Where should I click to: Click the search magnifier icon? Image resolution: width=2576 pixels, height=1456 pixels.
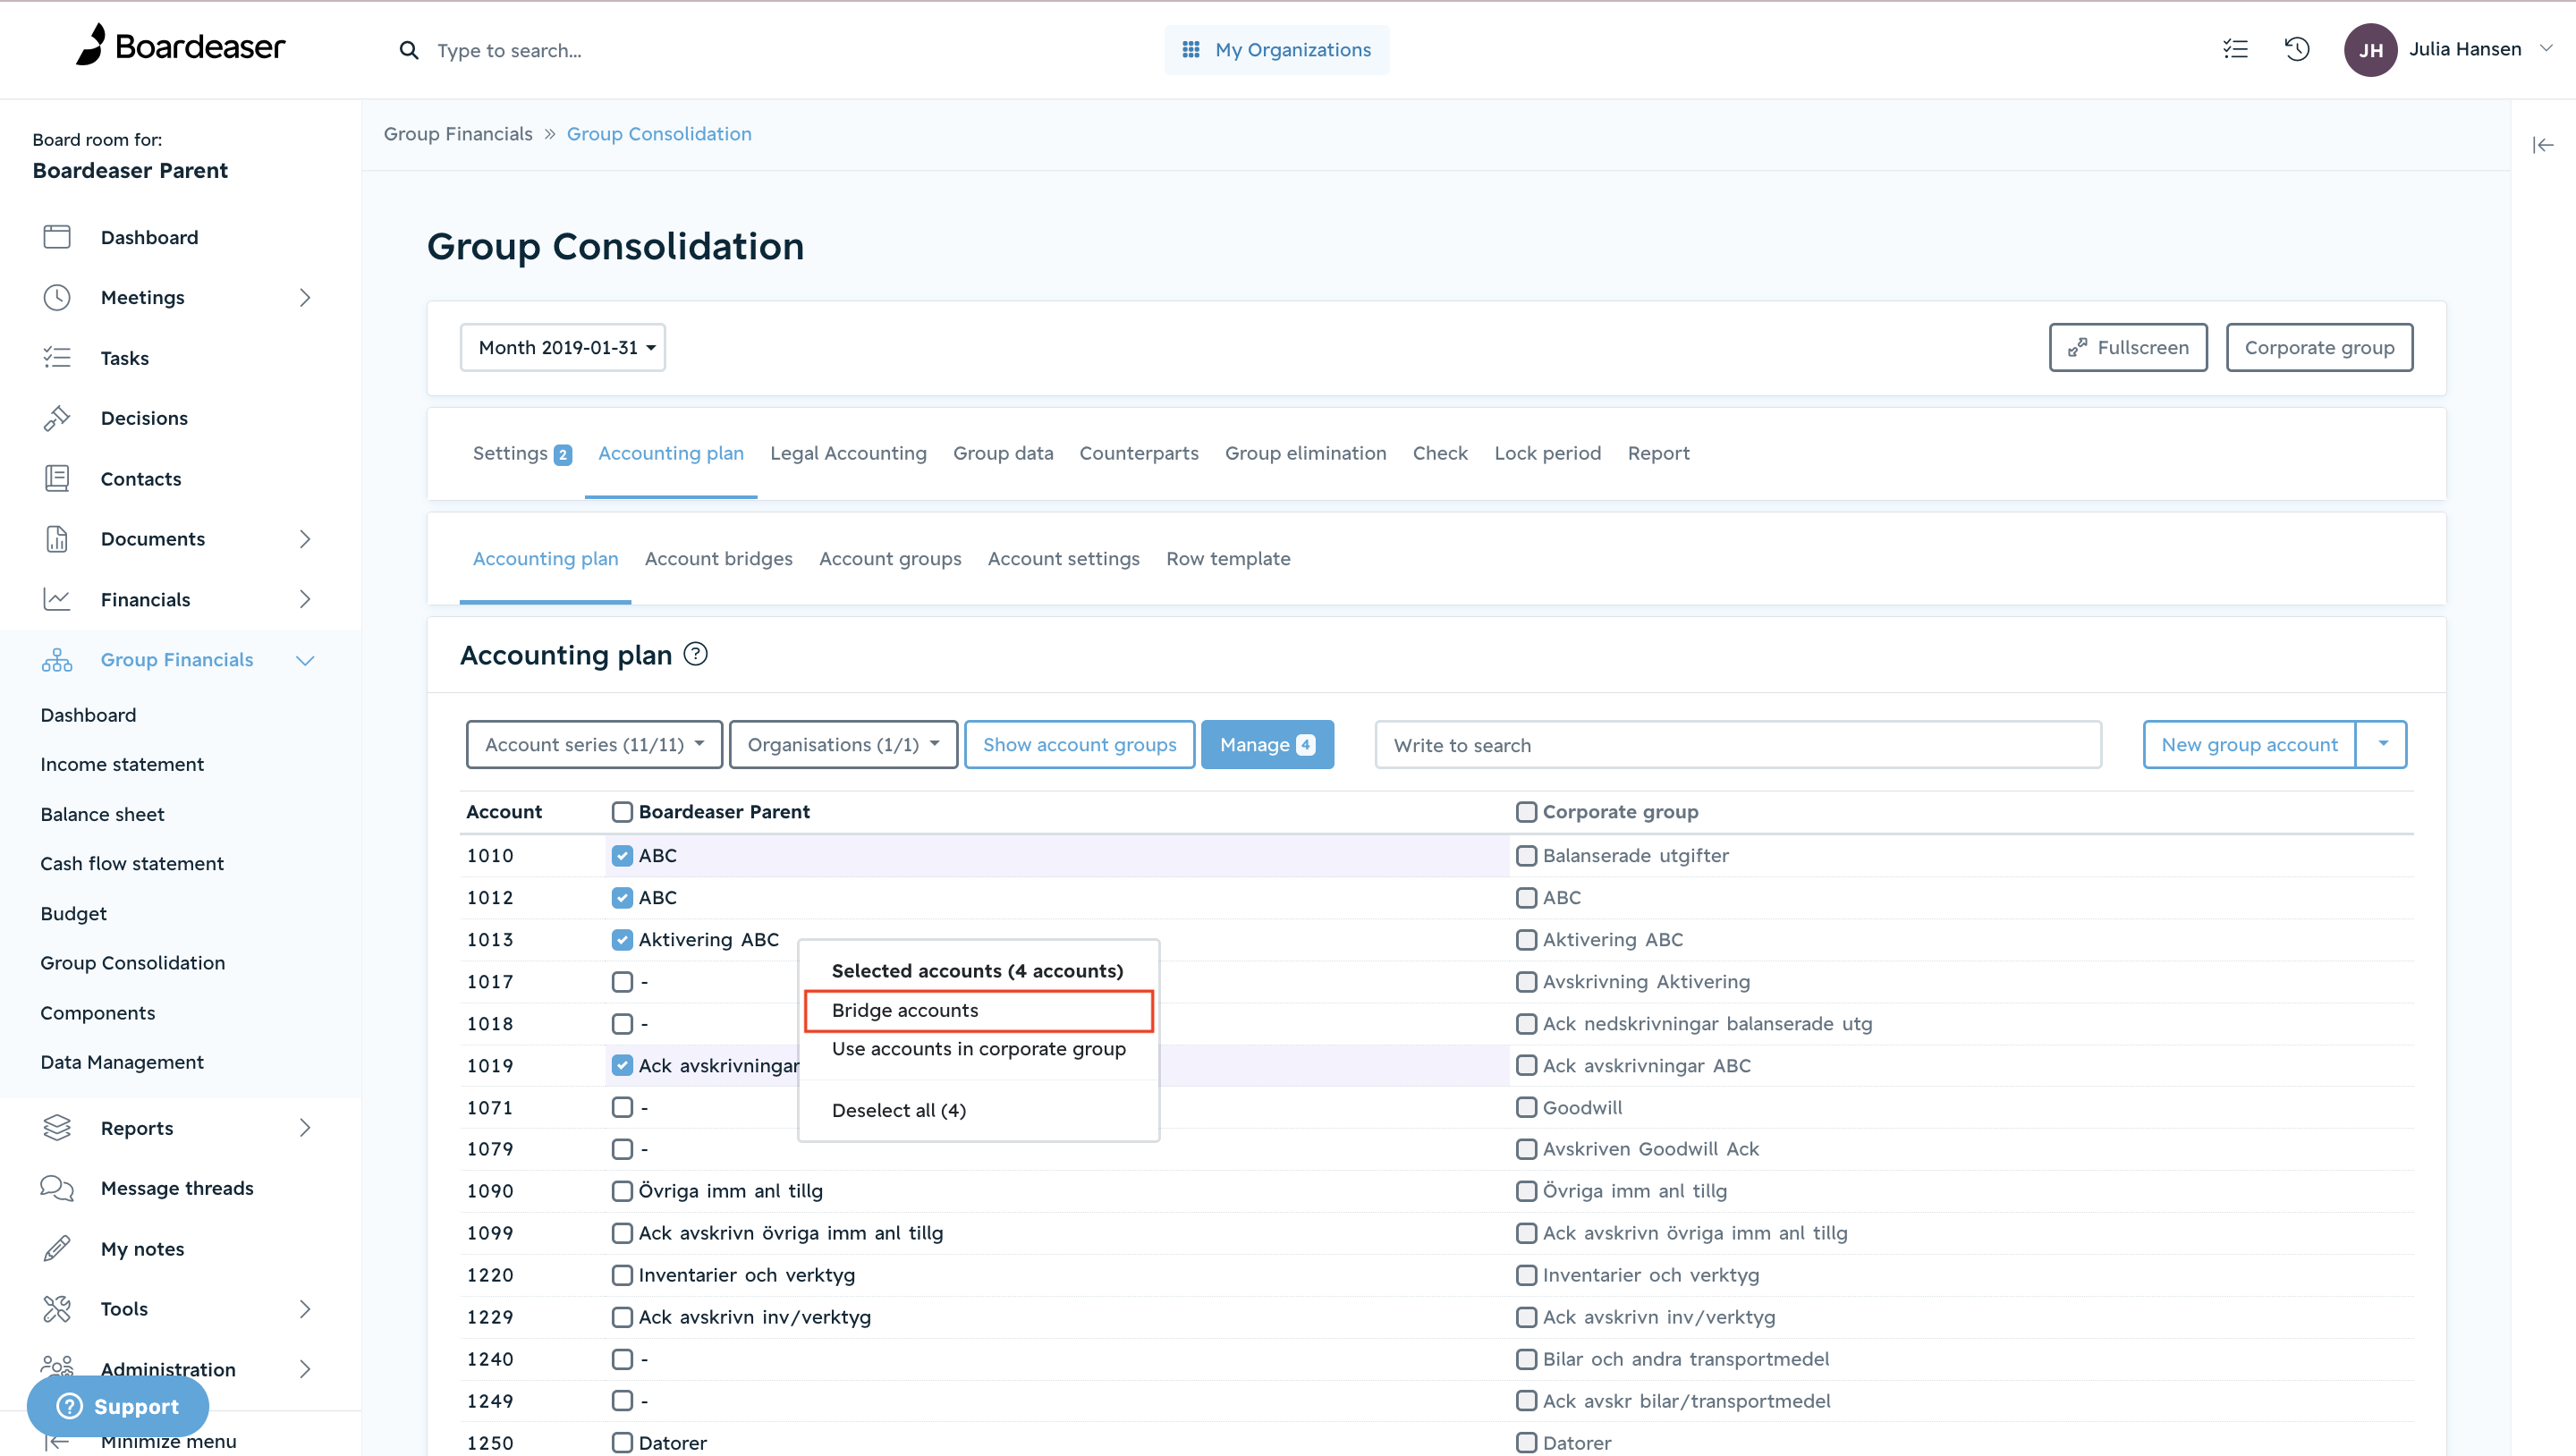click(408, 50)
